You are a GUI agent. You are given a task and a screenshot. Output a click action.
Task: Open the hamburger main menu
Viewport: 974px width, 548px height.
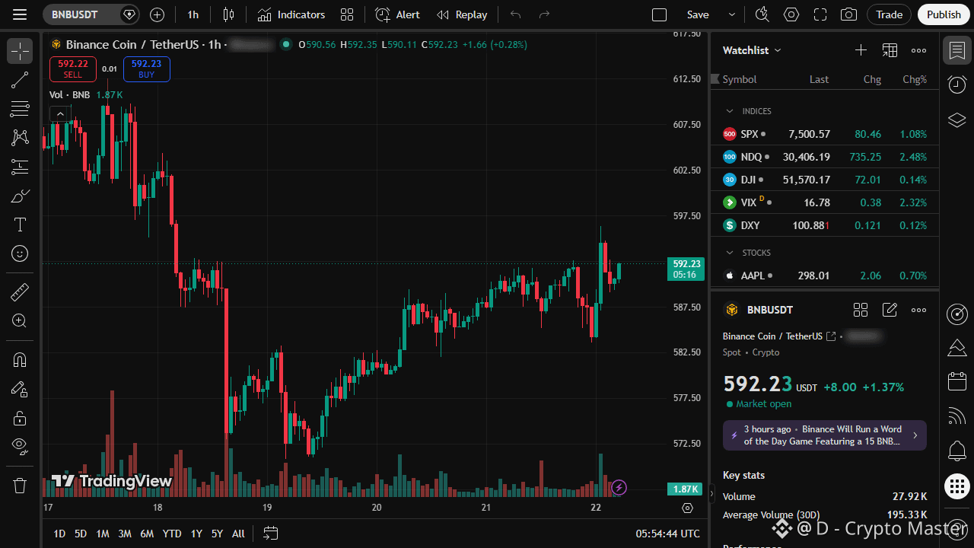(20, 14)
